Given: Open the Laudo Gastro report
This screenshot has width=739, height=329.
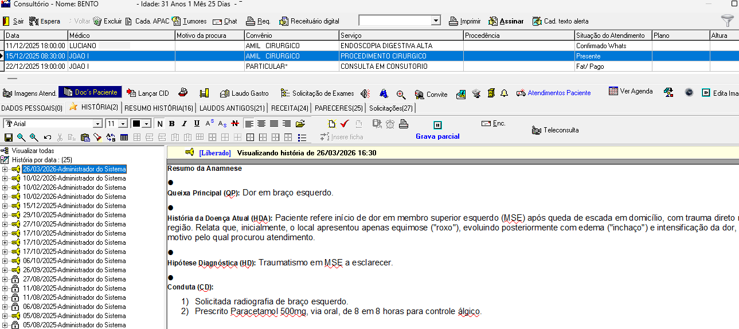Looking at the screenshot, I should (x=244, y=93).
